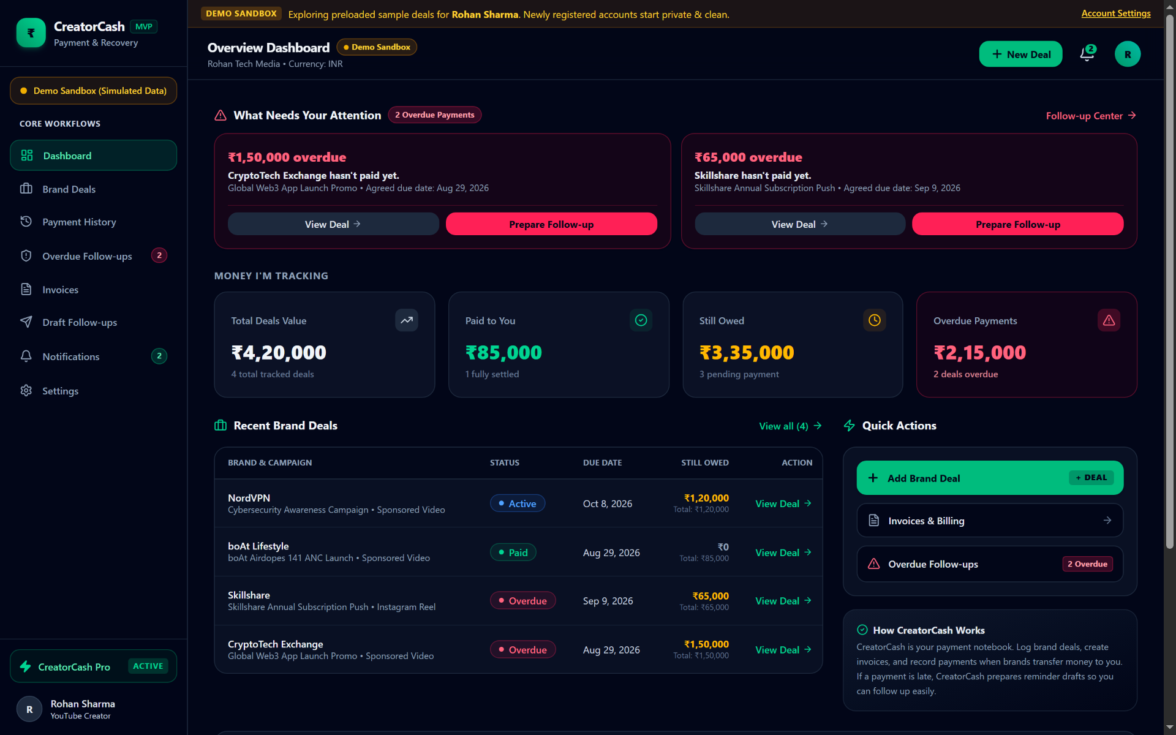Click the page vertical scrollbar
The height and width of the screenshot is (735, 1176).
[1170, 282]
